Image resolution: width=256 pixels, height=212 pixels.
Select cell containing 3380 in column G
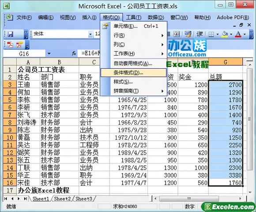pos(226,175)
